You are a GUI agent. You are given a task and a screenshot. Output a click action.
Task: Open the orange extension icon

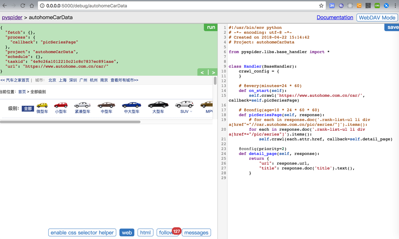click(359, 6)
